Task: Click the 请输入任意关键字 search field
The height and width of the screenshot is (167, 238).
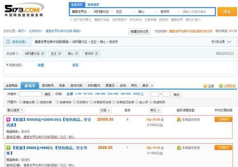Action: (x=198, y=12)
